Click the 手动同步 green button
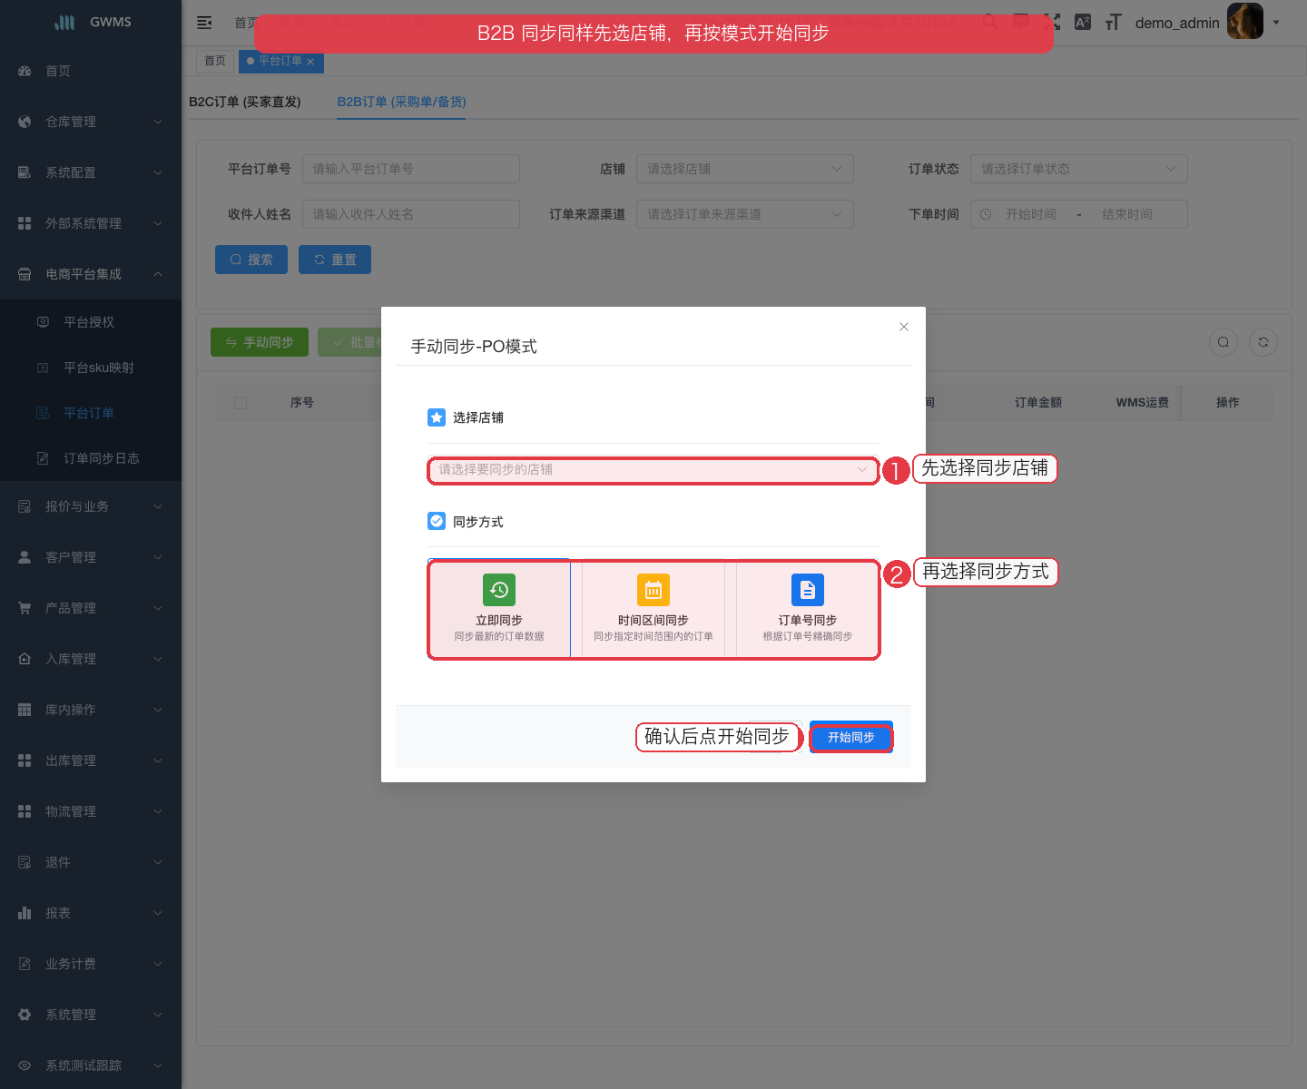The height and width of the screenshot is (1089, 1307). point(260,342)
